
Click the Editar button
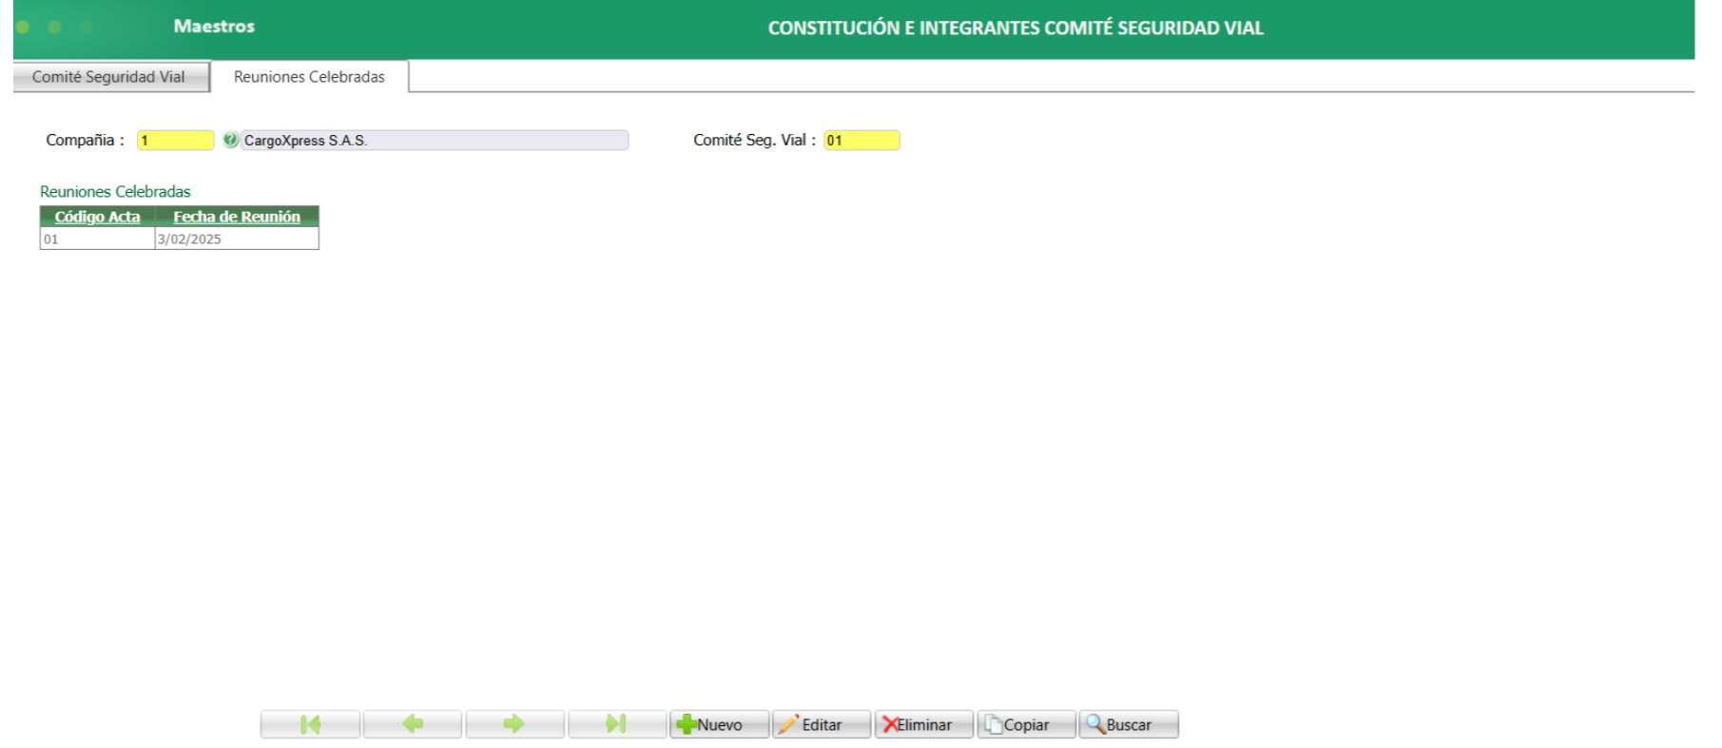click(822, 724)
